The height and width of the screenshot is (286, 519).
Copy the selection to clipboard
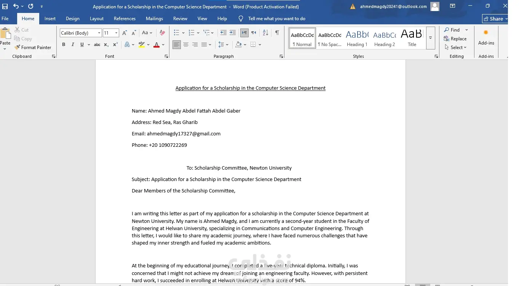[x=23, y=39]
